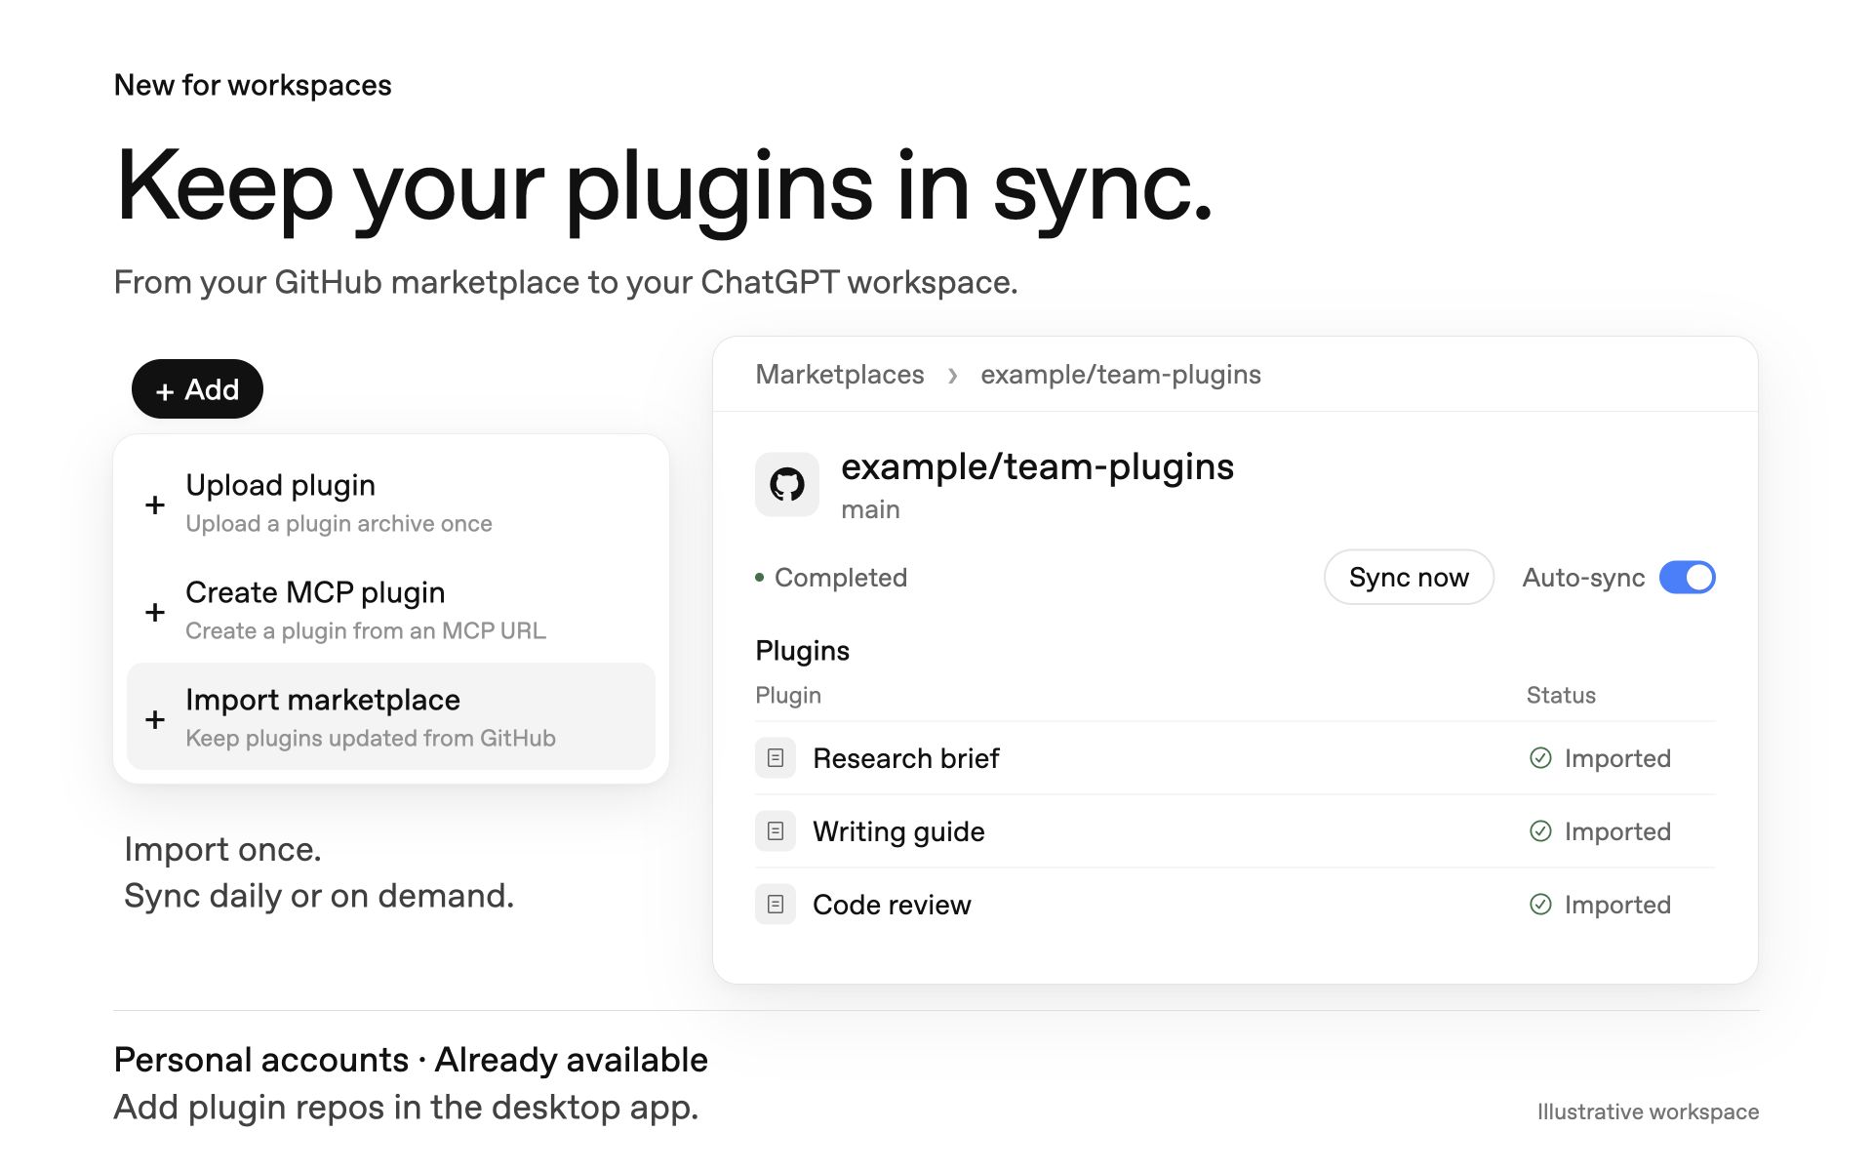Click the Plugins section heading

coord(802,651)
